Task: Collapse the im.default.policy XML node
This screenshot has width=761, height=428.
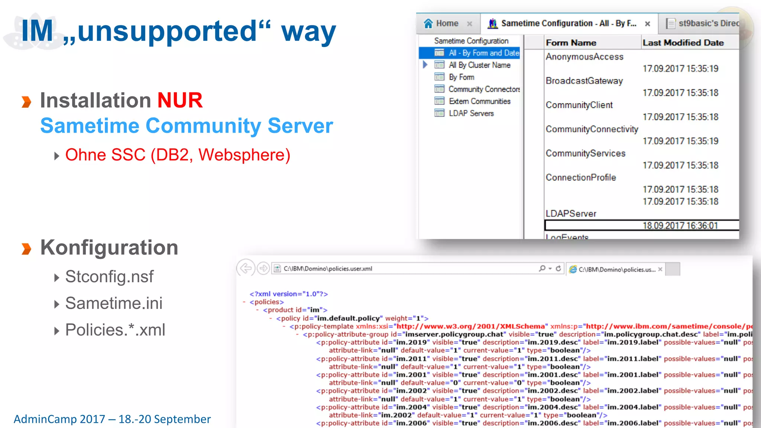Action: (x=271, y=318)
